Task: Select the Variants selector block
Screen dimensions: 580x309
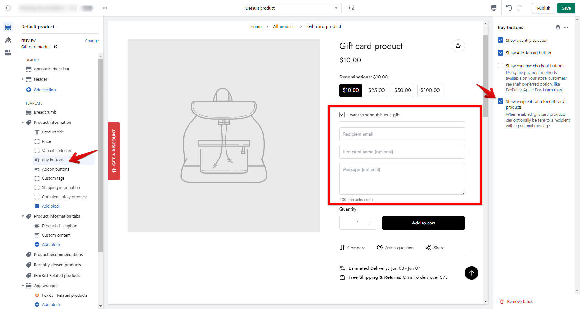Action: (57, 151)
